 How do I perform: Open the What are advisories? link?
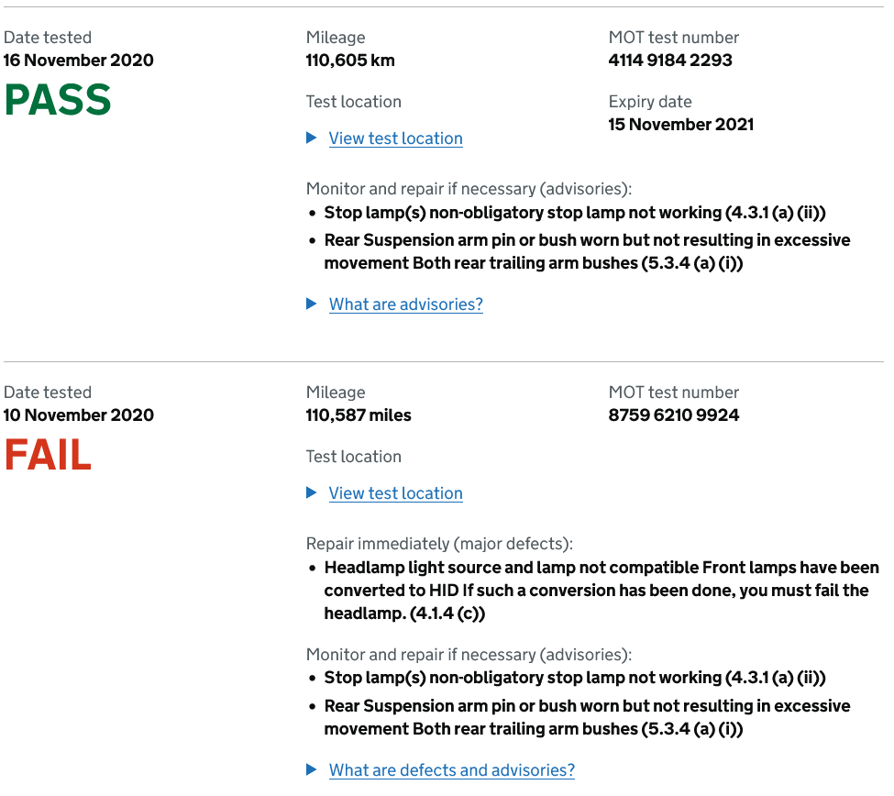406,304
